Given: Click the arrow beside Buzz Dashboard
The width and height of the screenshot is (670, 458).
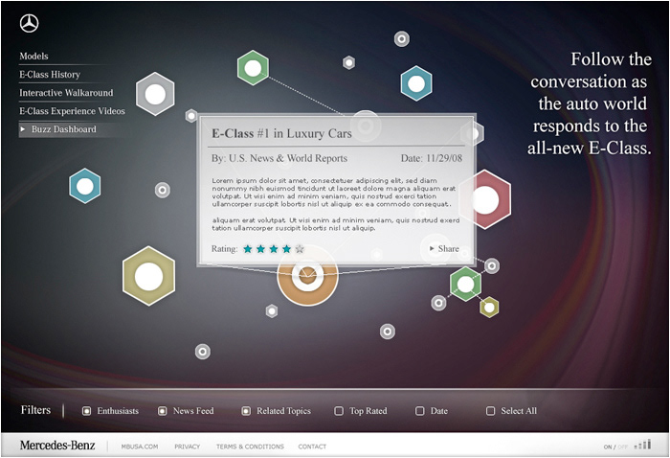Looking at the screenshot, I should [x=23, y=128].
